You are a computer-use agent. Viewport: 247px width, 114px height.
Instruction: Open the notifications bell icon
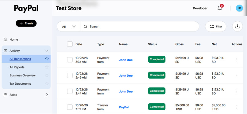[x=220, y=8]
